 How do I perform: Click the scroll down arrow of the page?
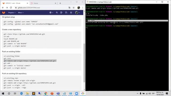tap(84, 90)
